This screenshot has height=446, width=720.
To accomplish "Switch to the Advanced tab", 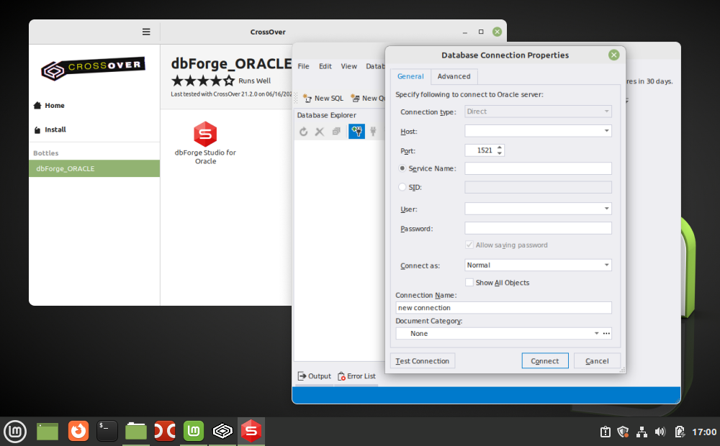I will point(454,77).
